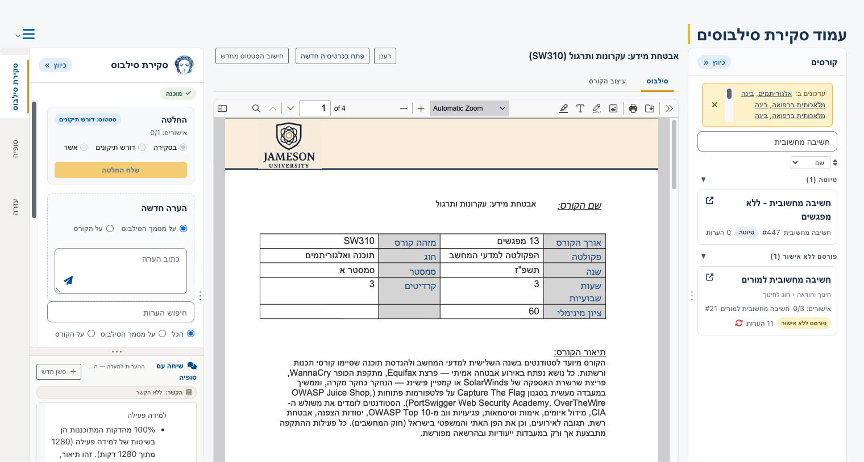Switch to the עיצוב הקורס tab
Viewport: 864px width, 462px height.
tap(607, 81)
